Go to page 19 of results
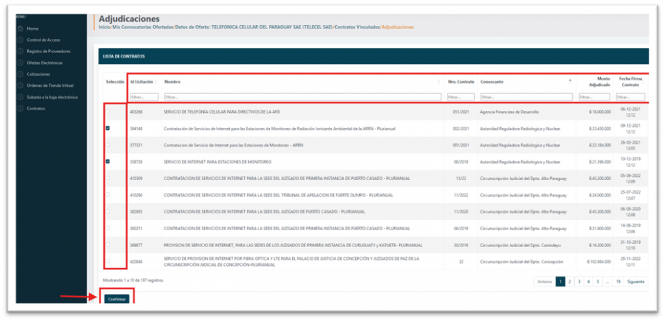 tap(618, 281)
